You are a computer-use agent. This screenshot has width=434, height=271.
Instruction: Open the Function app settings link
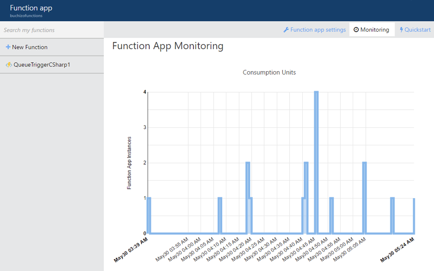[x=318, y=30]
